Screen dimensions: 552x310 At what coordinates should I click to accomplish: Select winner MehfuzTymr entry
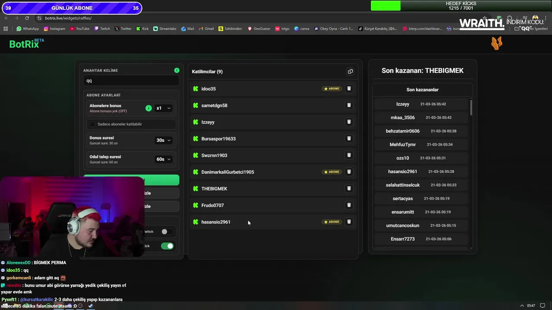[421, 145]
